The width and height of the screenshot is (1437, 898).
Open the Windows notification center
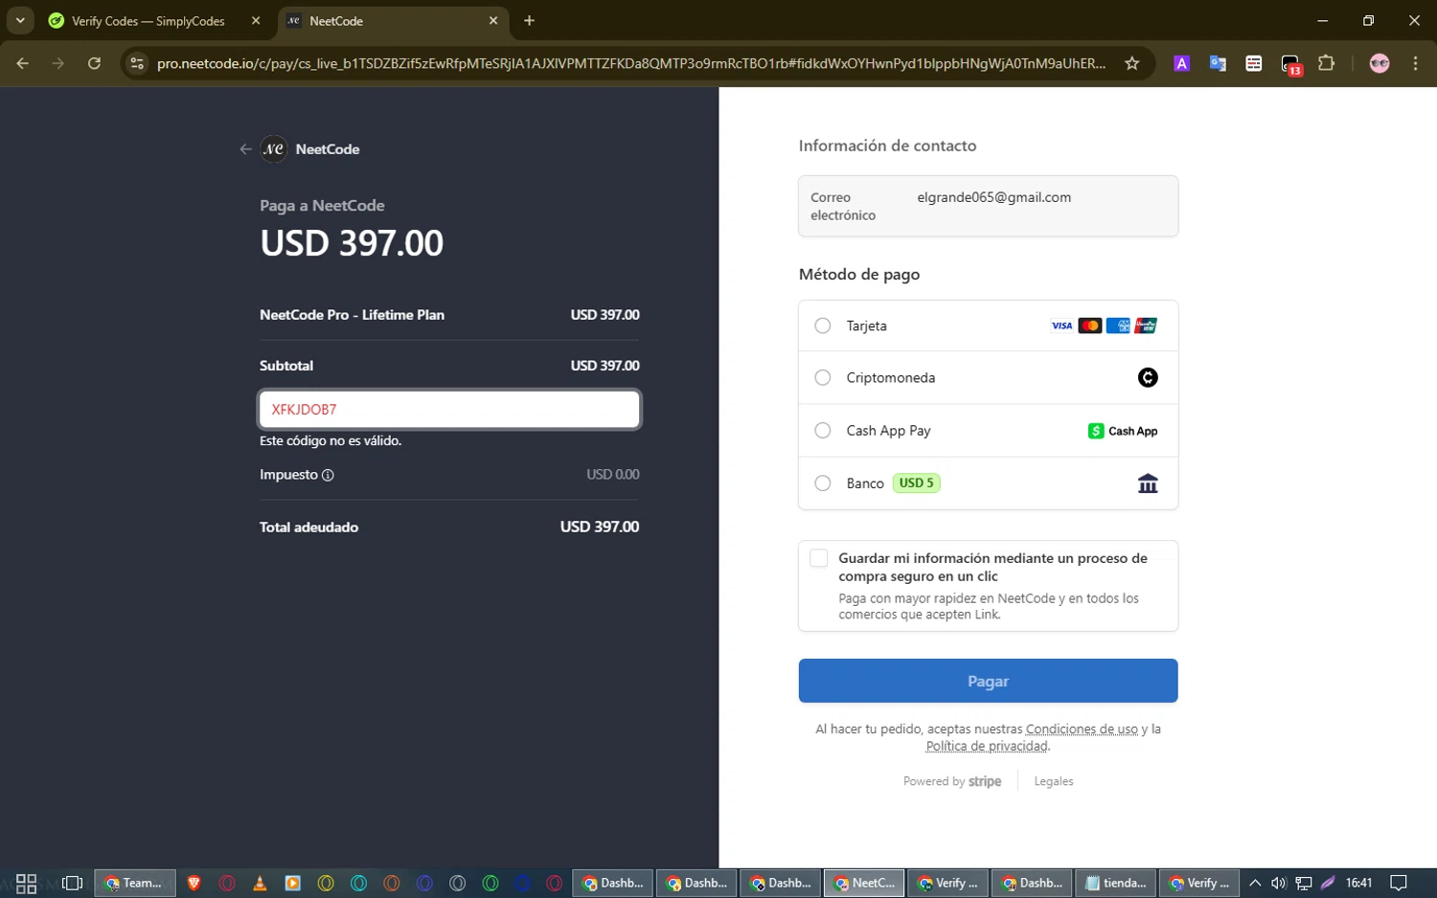click(x=1399, y=883)
